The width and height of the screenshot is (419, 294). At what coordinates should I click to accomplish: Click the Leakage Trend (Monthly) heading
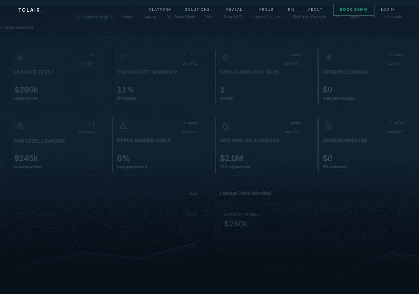[246, 193]
